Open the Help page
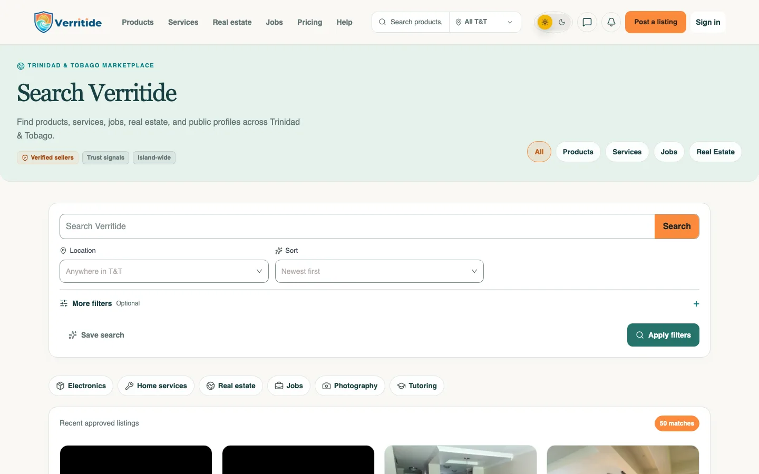The width and height of the screenshot is (759, 474). click(344, 22)
